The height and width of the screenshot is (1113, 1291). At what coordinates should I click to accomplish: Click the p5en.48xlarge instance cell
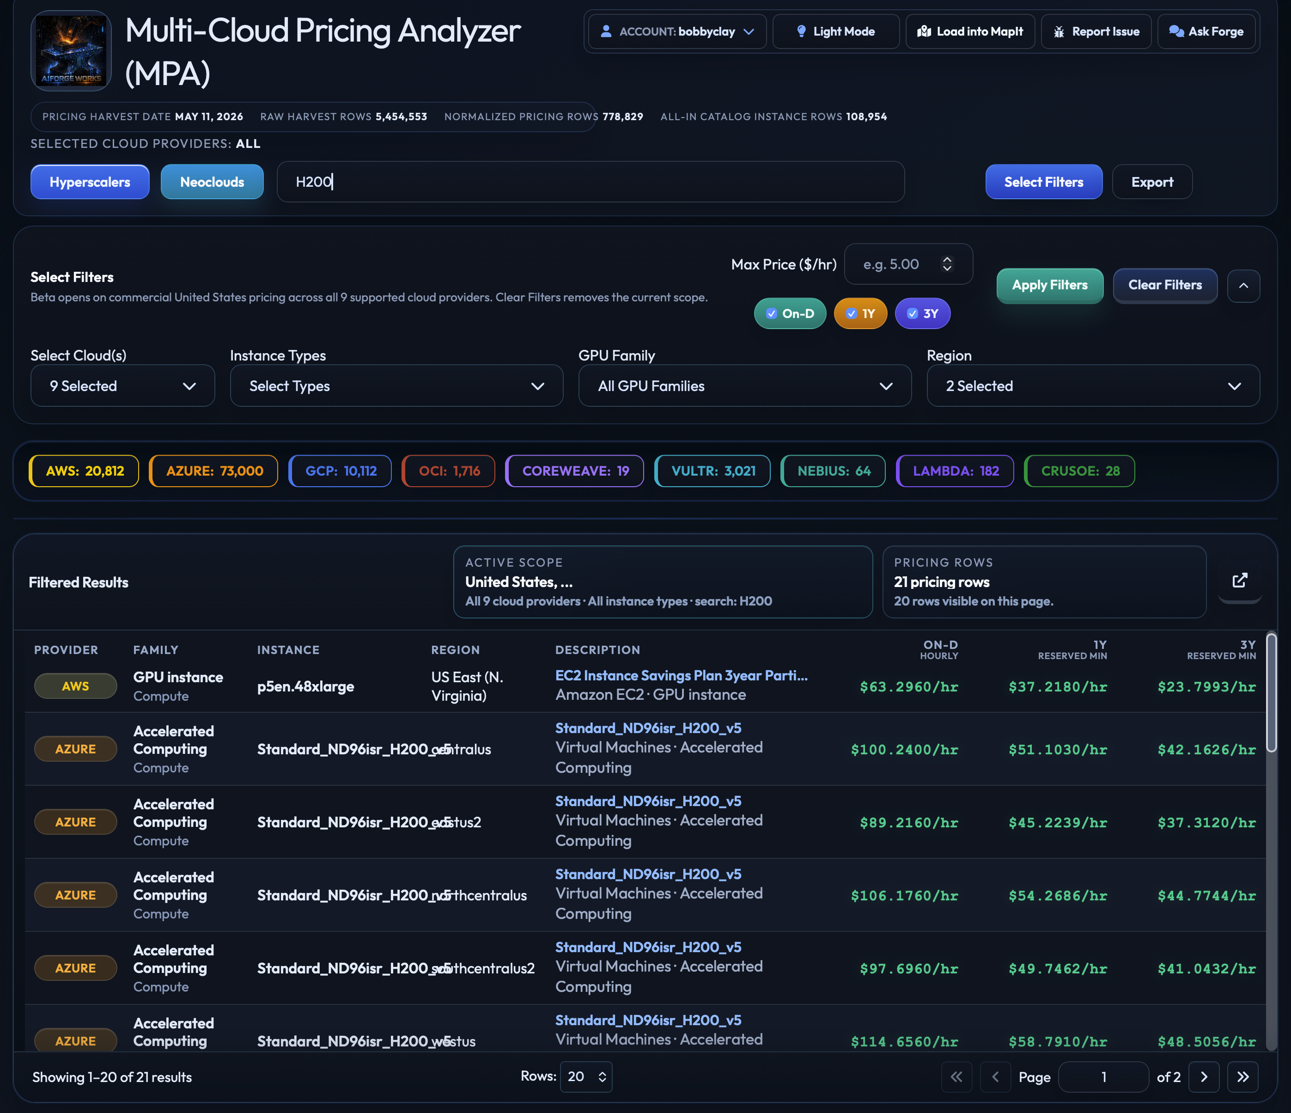305,686
